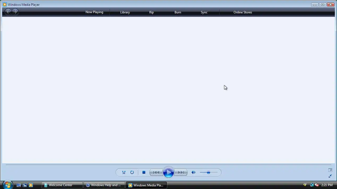337x189 pixels.
Task: Switch to the Library tab
Action: click(x=125, y=12)
